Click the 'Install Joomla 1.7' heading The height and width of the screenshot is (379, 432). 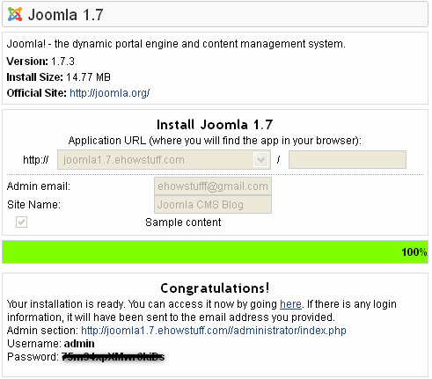[215, 125]
